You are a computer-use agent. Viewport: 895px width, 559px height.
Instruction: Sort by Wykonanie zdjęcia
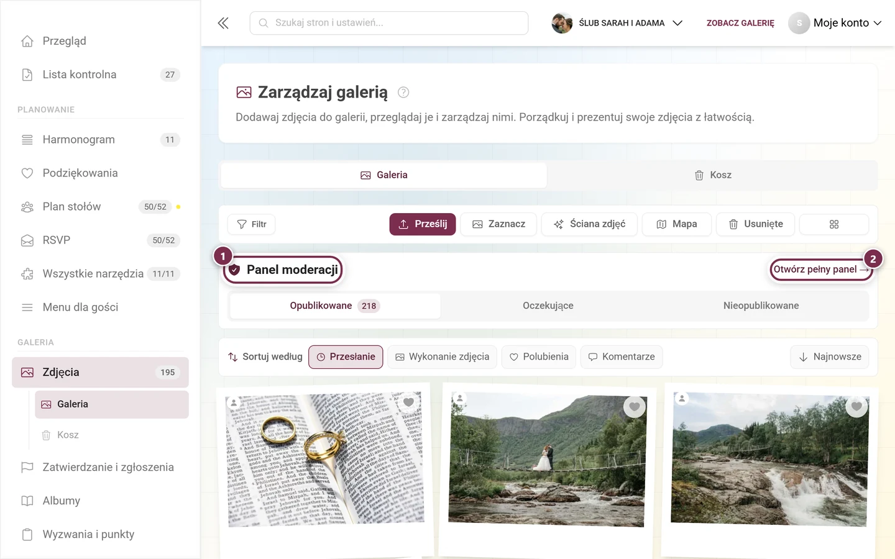442,357
